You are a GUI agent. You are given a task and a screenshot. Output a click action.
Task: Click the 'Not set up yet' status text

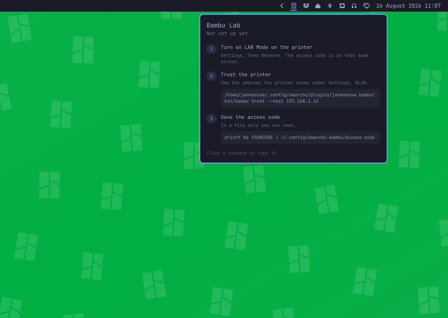pos(227,33)
